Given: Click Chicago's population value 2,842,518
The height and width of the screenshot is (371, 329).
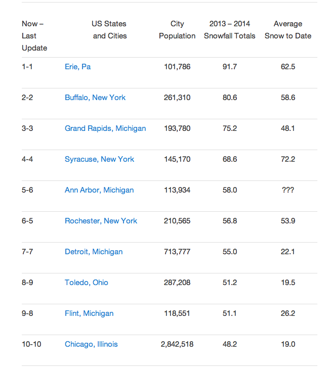Looking at the screenshot, I should (x=177, y=344).
